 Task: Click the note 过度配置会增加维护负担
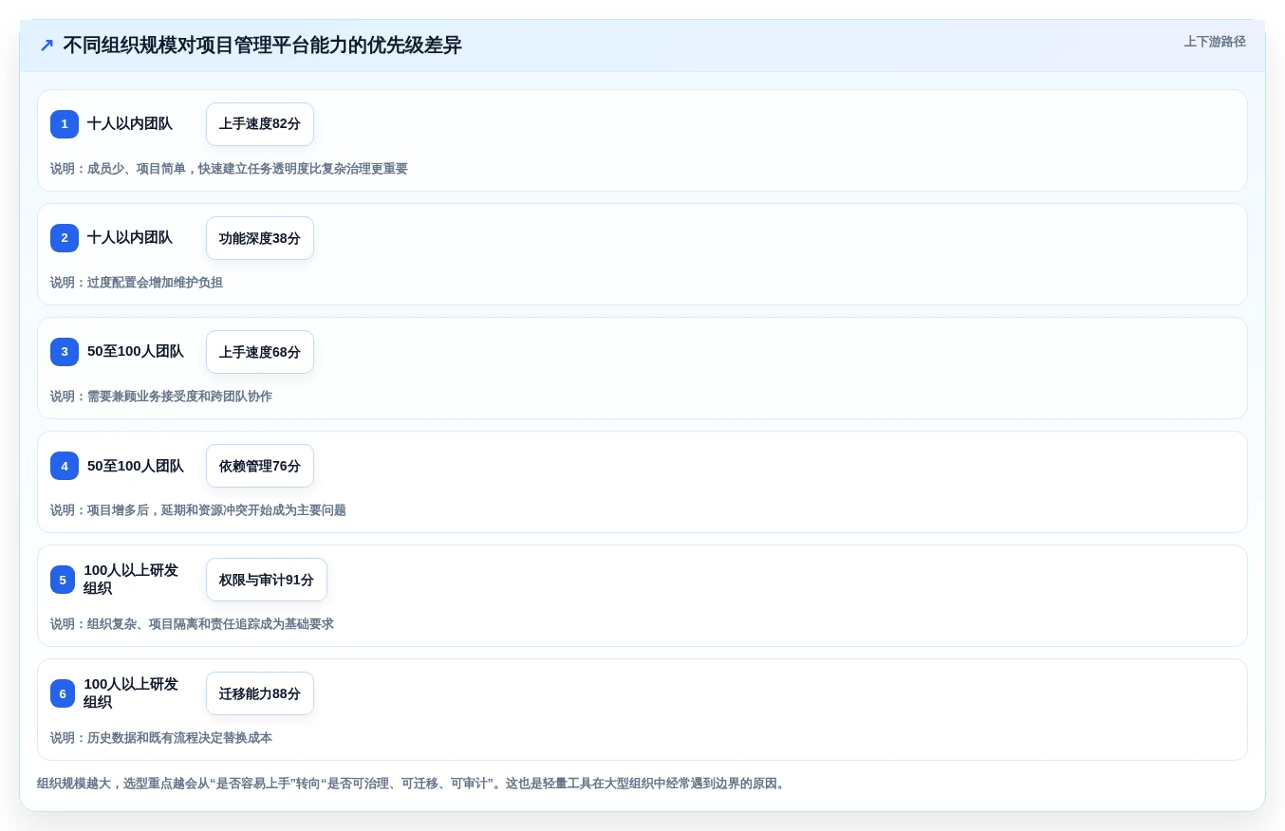point(137,283)
